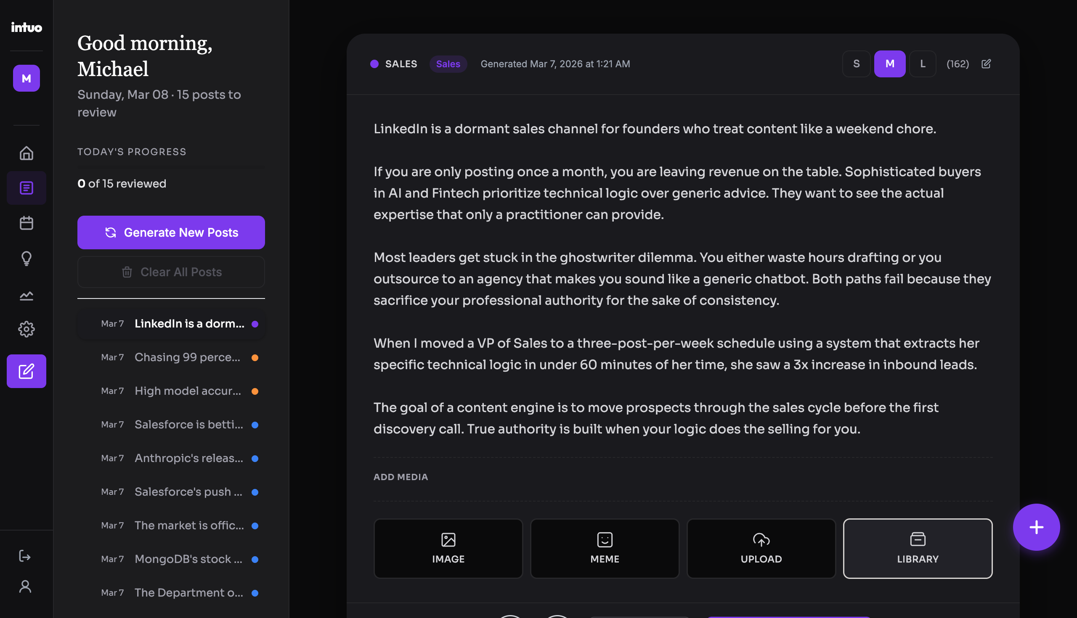
Task: Select the Posts review document icon
Action: pos(26,188)
